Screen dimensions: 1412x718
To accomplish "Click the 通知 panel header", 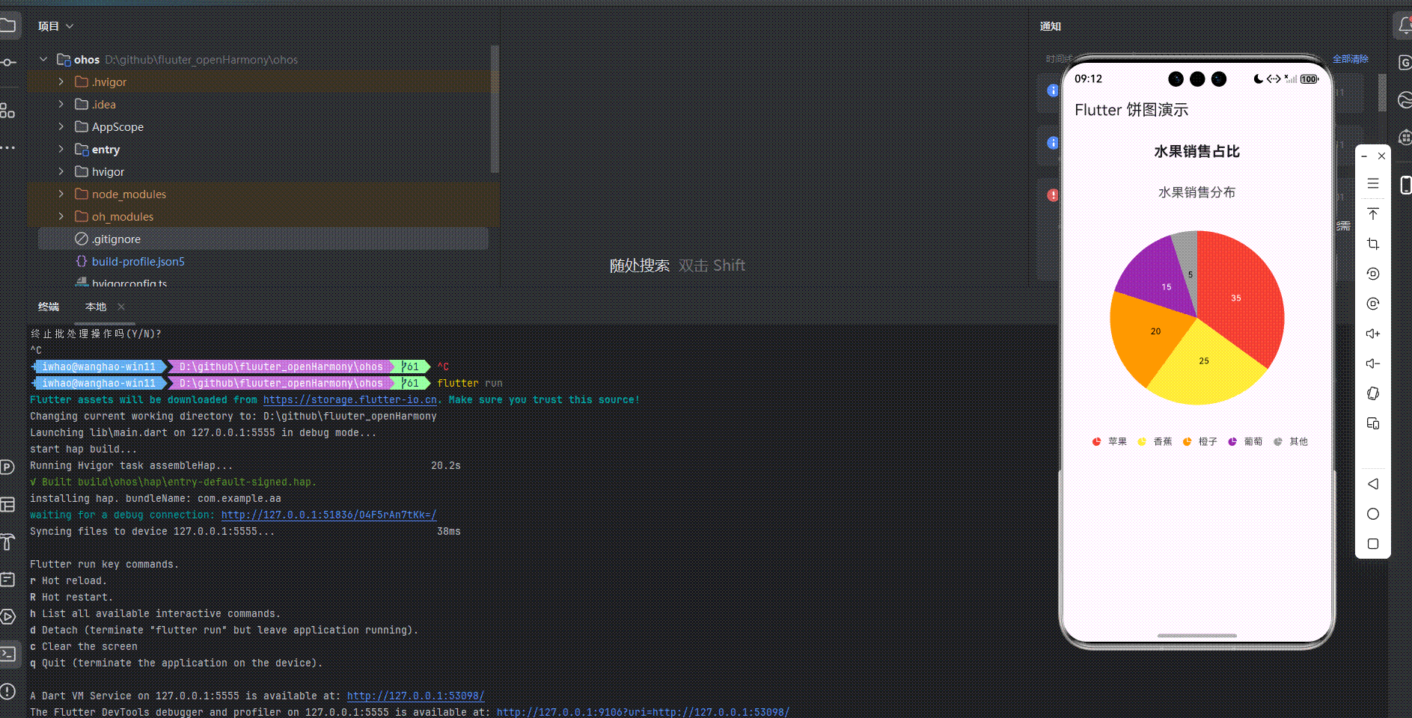I will point(1051,26).
